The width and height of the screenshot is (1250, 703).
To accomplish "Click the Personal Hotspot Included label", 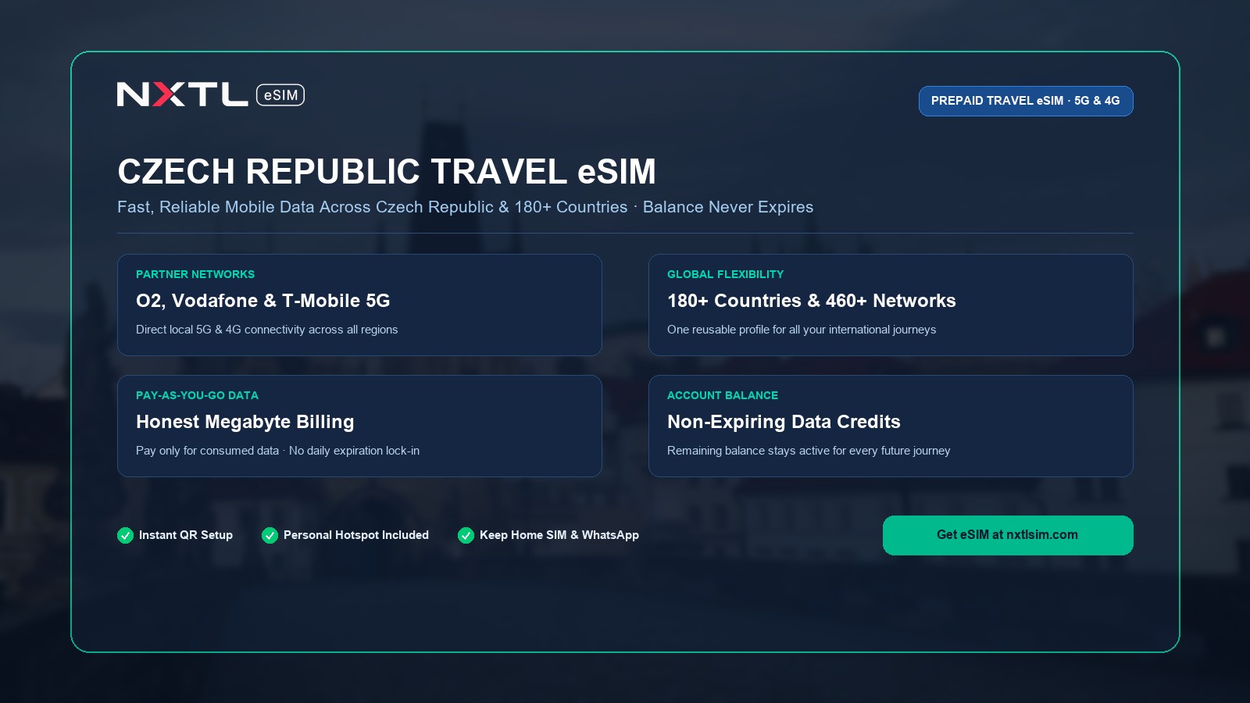I will (356, 535).
